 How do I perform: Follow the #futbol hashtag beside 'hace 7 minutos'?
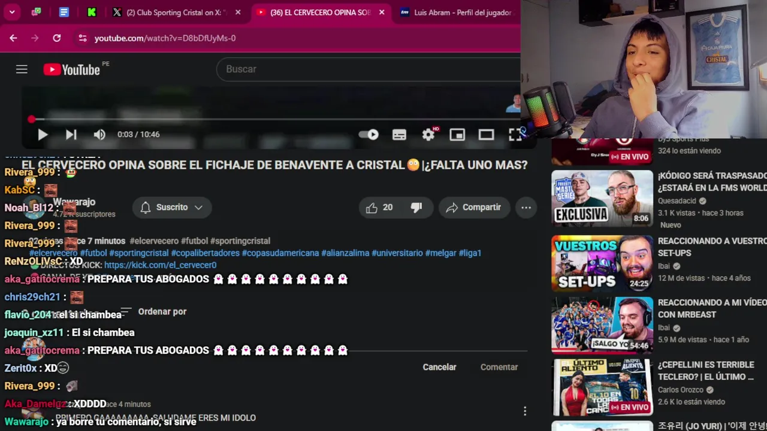tap(194, 241)
